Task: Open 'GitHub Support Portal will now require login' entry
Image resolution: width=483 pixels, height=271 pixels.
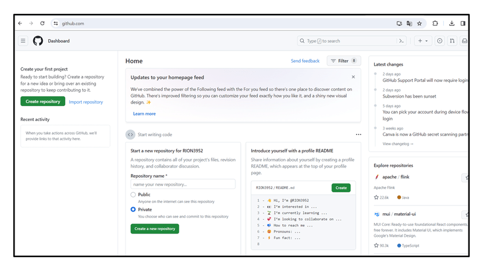Action: pos(425,80)
